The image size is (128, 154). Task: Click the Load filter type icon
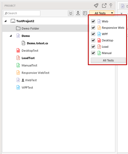coord(99,47)
